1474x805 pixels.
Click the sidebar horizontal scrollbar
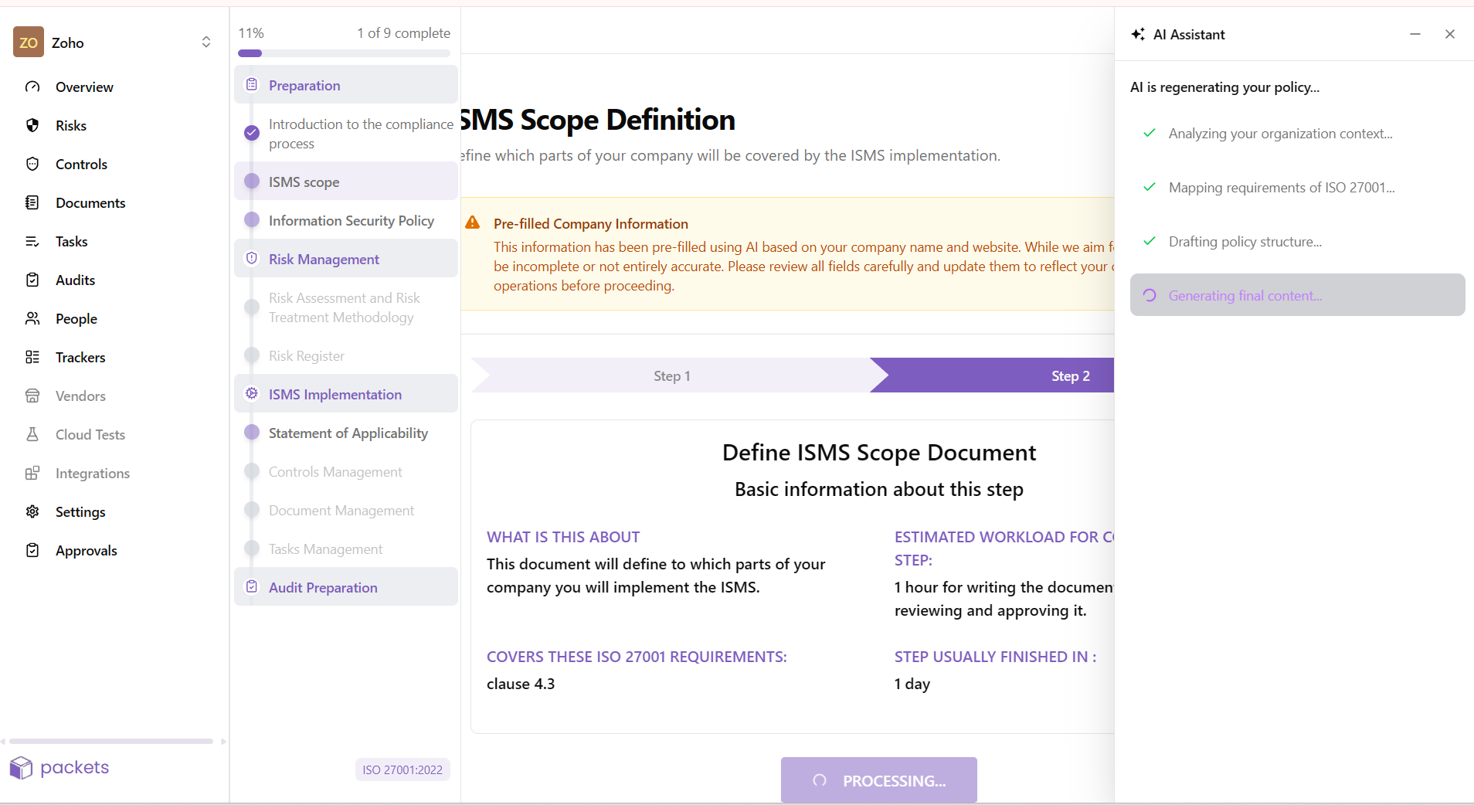(110, 741)
